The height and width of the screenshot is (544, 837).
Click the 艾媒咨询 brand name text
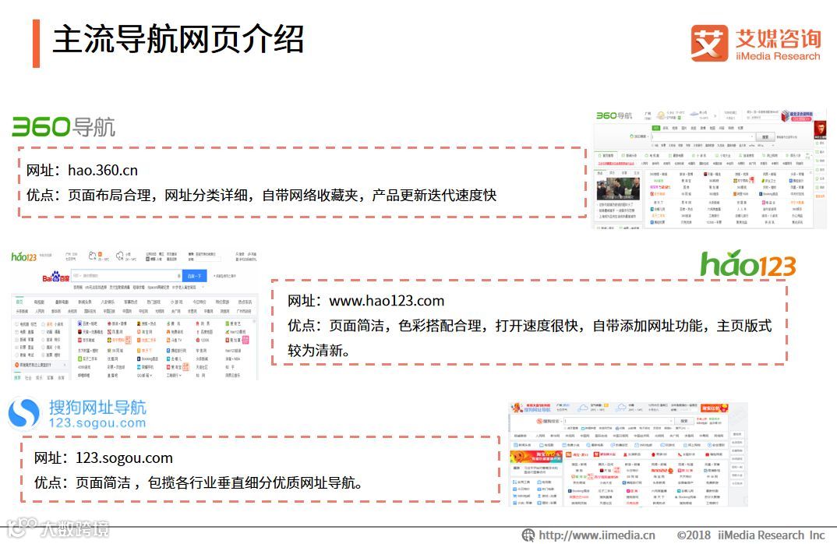coord(779,38)
